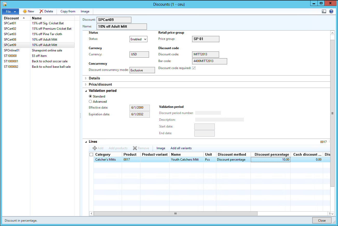Click Add all variants in Lines toolbar

181,148
